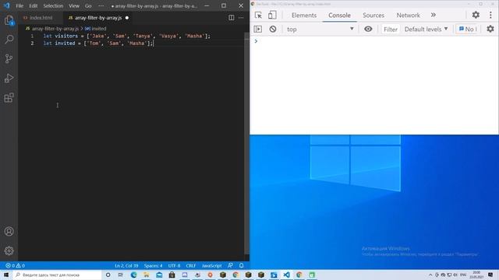Switch to the Elements tab
The width and height of the screenshot is (499, 280).
[x=304, y=16]
